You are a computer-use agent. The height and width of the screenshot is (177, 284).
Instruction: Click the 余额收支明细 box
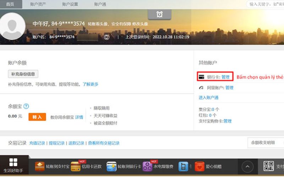266,143
